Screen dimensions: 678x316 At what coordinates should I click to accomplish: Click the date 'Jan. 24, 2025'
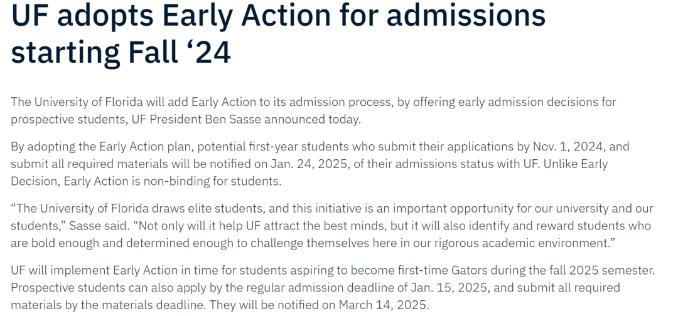[309, 164]
